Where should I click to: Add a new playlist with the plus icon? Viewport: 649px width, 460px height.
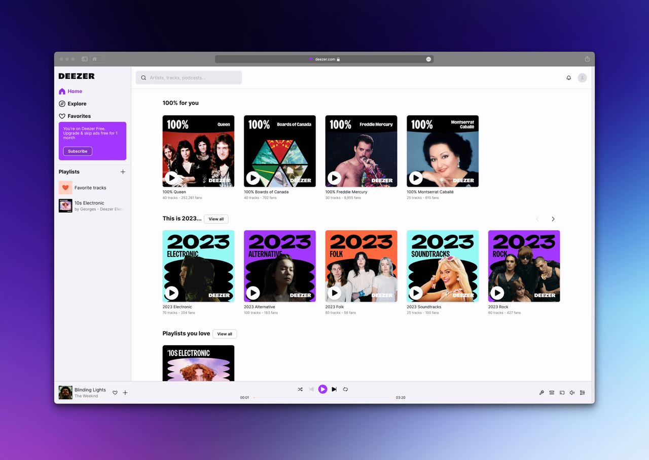point(123,172)
